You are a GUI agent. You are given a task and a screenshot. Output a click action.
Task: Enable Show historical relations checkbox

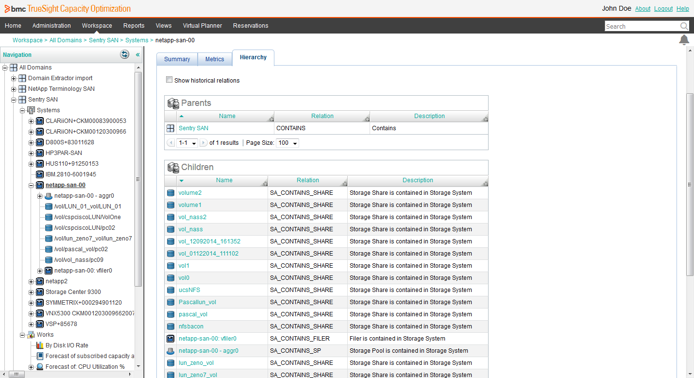169,80
